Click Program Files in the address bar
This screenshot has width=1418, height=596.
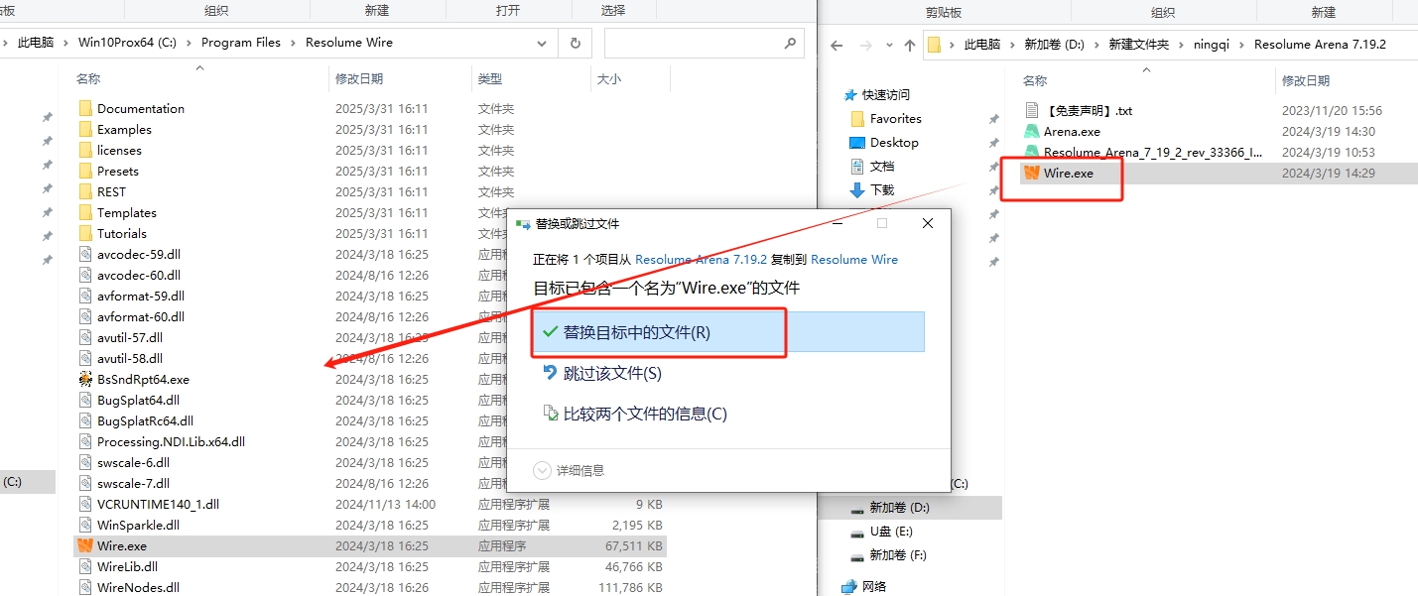coord(241,43)
